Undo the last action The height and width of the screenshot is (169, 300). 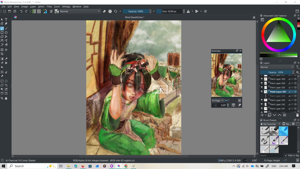click(x=21, y=11)
